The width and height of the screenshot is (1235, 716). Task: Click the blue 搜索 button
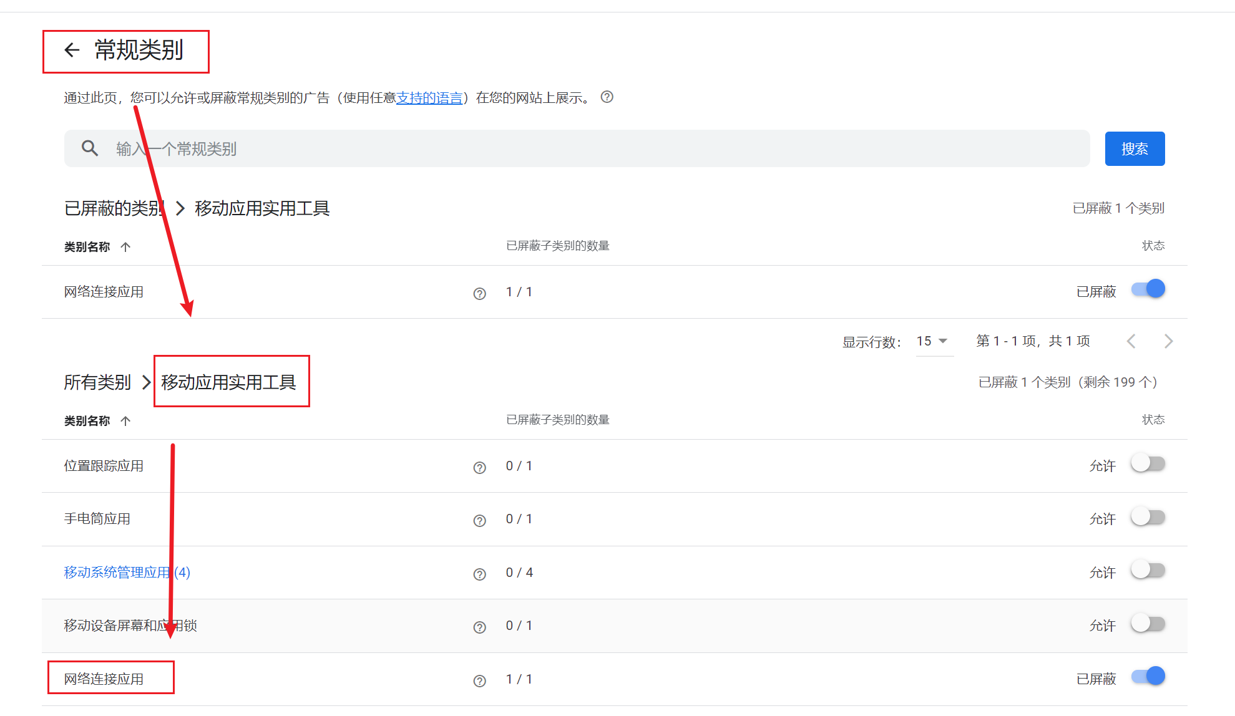click(1134, 148)
